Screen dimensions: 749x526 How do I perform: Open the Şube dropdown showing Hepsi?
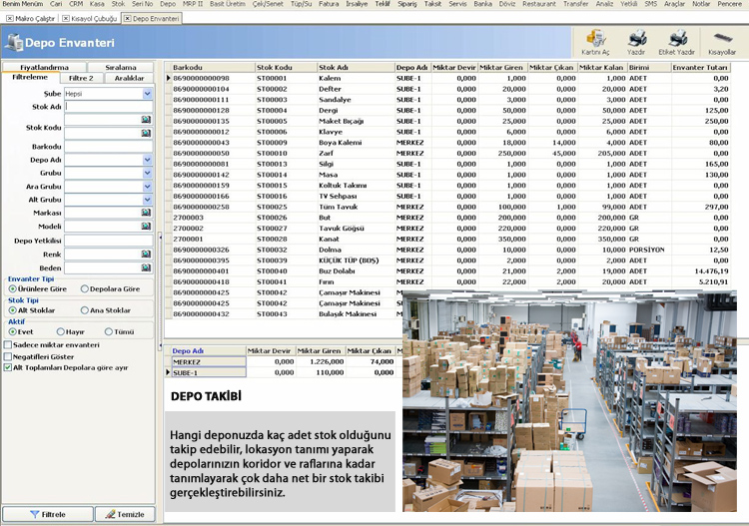pos(147,93)
